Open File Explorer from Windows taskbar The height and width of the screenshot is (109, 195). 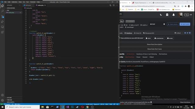pos(43,107)
